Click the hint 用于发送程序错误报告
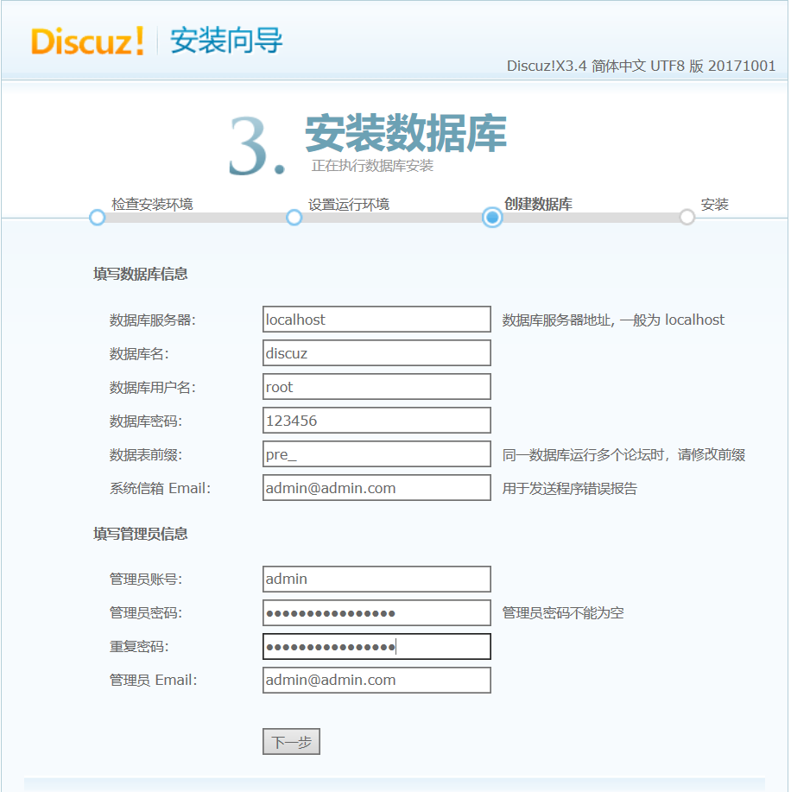 (x=570, y=489)
